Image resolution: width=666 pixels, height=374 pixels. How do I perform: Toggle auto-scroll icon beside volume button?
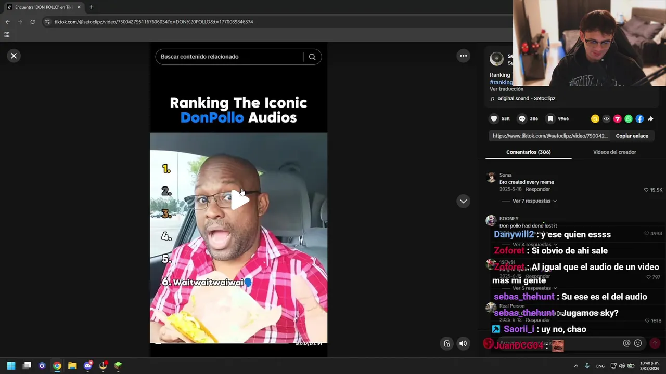(x=447, y=343)
